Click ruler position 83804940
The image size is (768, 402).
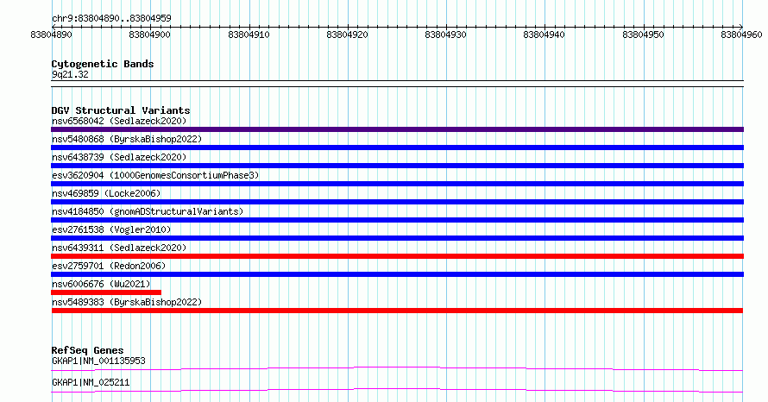pyautogui.click(x=545, y=35)
